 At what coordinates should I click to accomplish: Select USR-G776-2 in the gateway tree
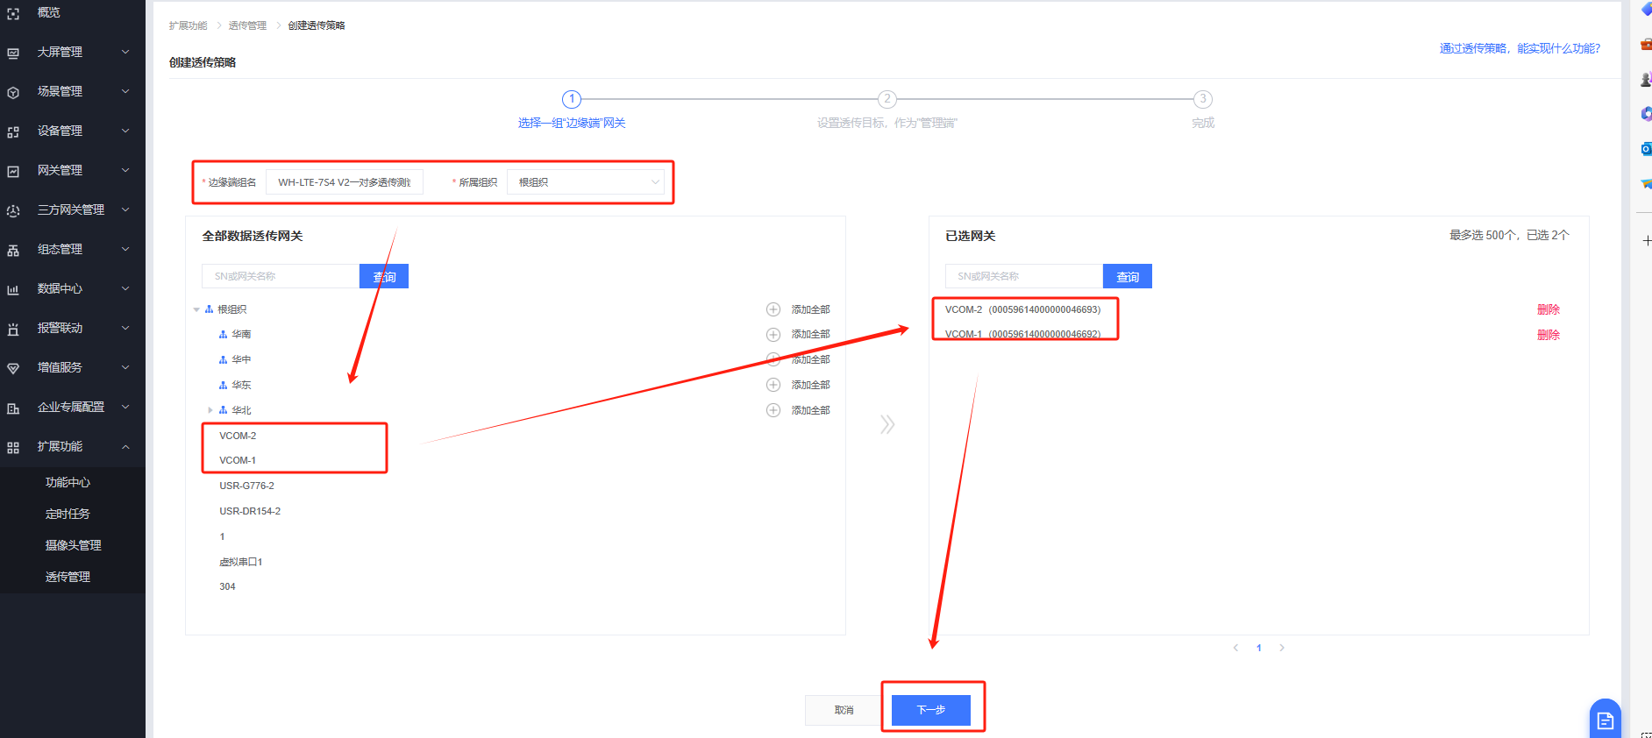(246, 486)
